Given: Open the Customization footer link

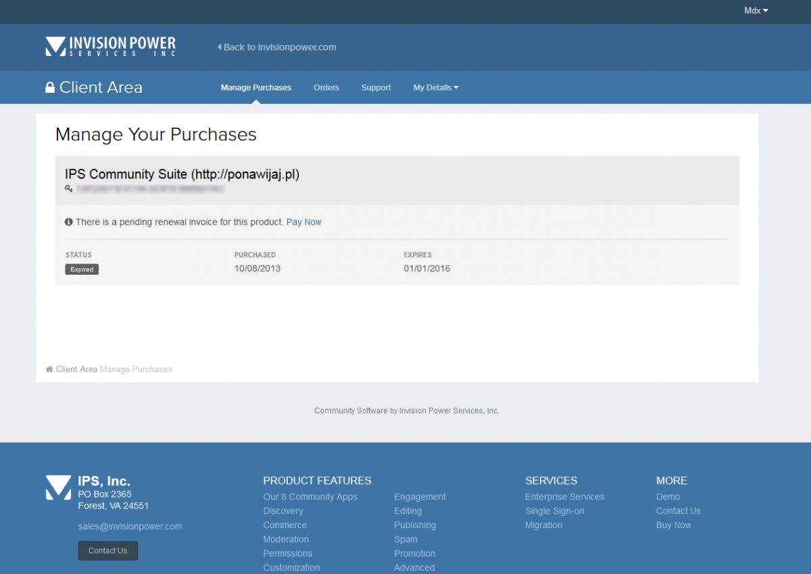Looking at the screenshot, I should [292, 568].
